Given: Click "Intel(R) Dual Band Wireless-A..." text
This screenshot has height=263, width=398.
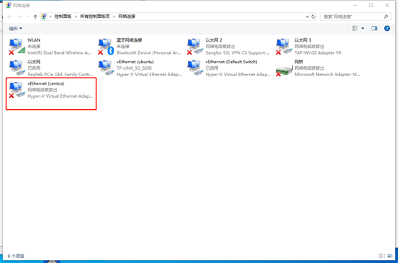Looking at the screenshot, I should point(59,52).
